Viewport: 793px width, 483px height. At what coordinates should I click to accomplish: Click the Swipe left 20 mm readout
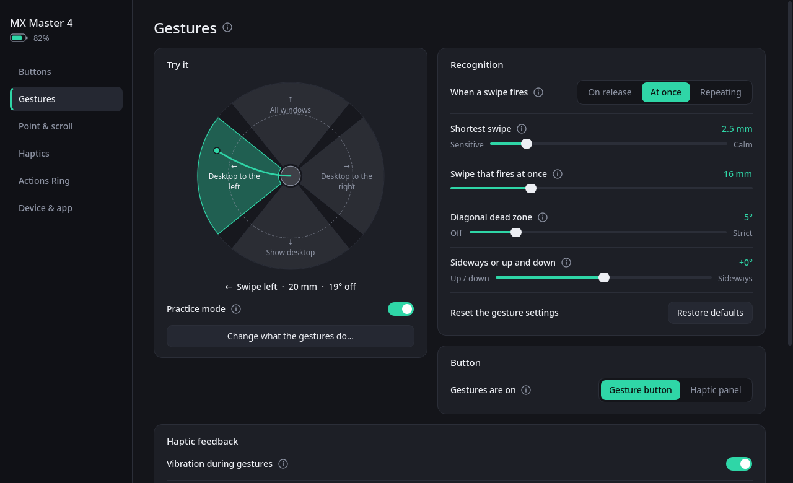(291, 287)
